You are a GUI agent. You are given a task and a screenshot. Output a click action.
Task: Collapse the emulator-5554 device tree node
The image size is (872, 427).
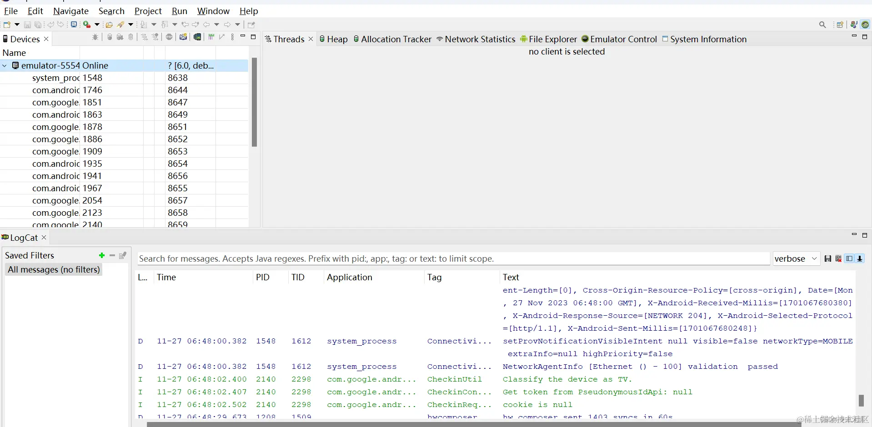(5, 66)
